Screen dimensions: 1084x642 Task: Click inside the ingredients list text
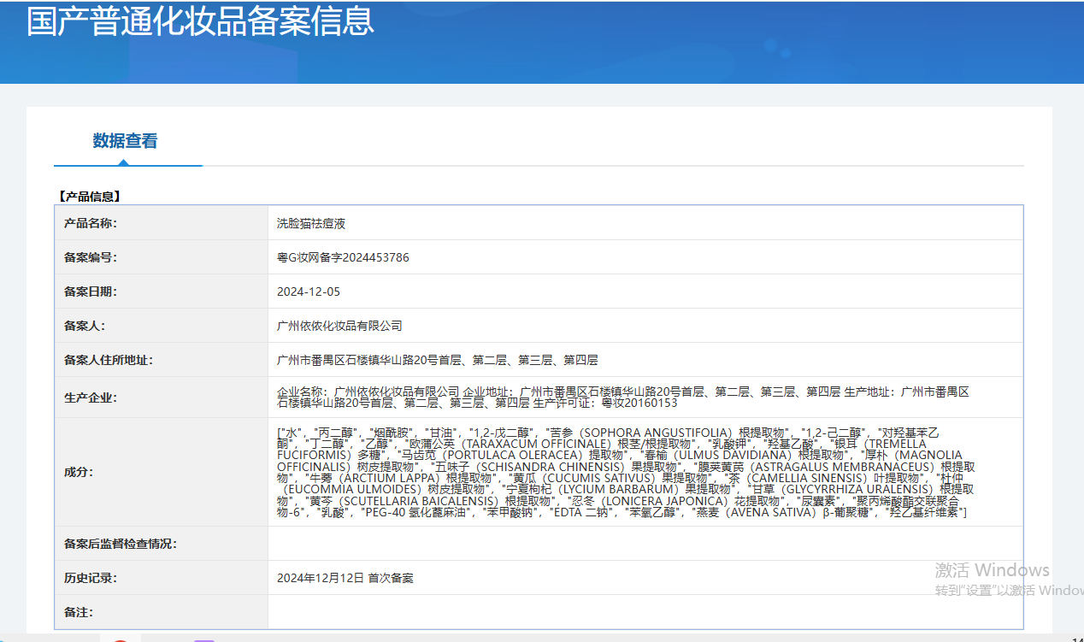tap(624, 472)
